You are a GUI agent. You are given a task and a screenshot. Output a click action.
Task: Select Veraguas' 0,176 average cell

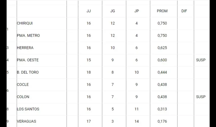tap(162, 121)
